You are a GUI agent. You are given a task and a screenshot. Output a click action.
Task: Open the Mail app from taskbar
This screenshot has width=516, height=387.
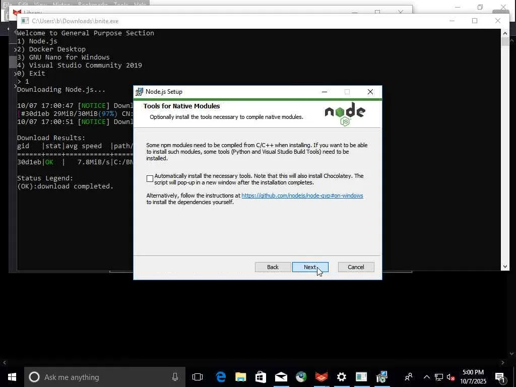(x=281, y=377)
